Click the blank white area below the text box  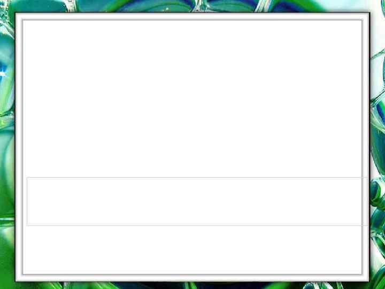pos(192,249)
